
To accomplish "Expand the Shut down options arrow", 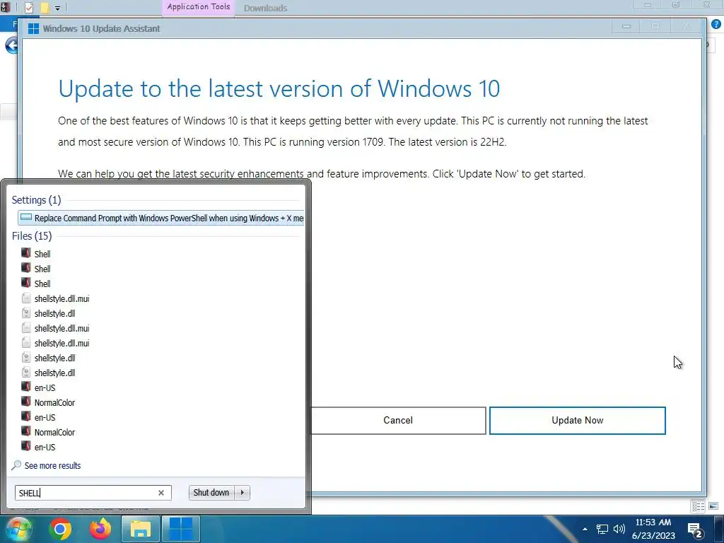I will (x=243, y=493).
